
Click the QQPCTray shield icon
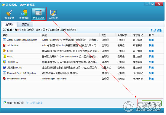(4, 62)
